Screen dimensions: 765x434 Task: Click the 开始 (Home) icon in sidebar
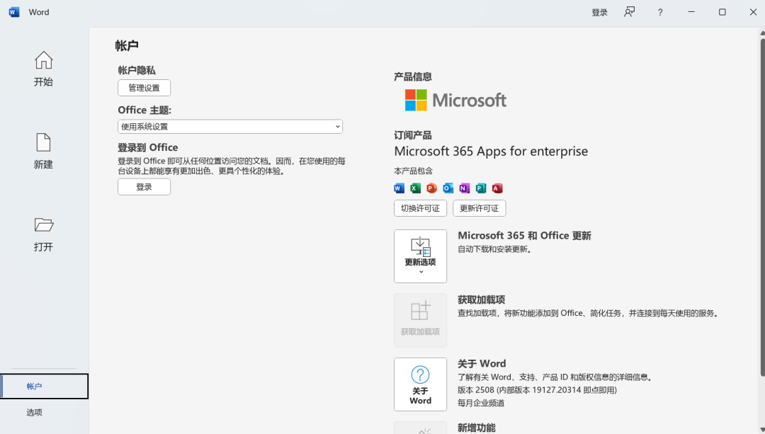tap(44, 61)
